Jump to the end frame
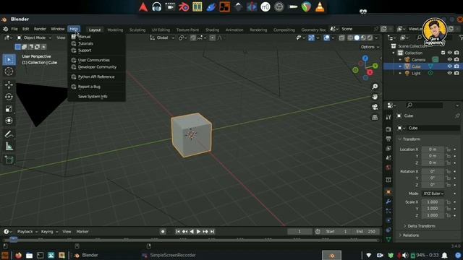463x260 pixels. pyautogui.click(x=212, y=232)
